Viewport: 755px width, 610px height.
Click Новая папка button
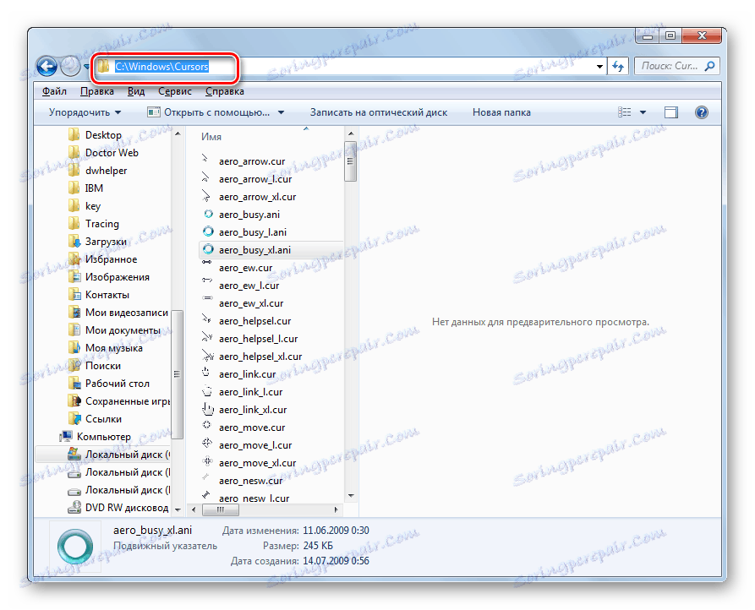(x=501, y=112)
